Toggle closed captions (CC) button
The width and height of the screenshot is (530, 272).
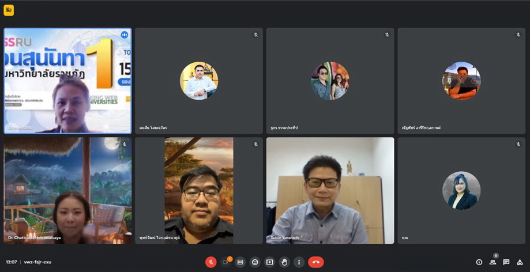coord(240,262)
